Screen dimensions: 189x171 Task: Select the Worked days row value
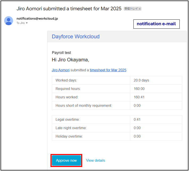click(x=141, y=80)
